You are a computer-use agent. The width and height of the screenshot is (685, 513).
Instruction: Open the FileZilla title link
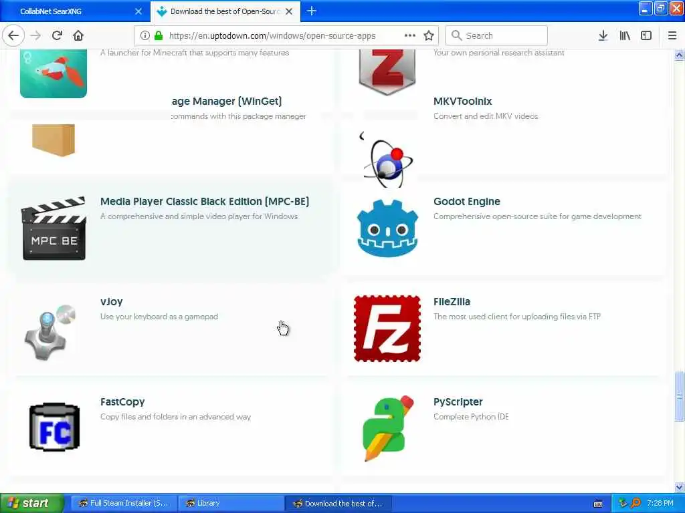click(x=452, y=302)
